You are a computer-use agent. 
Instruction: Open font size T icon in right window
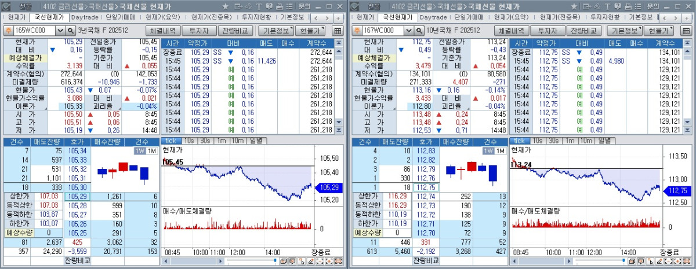[x=607, y=6]
